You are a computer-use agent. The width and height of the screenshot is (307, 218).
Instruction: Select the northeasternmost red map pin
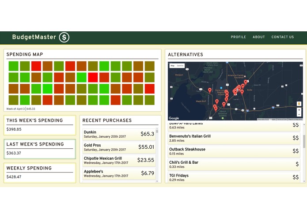(246, 82)
